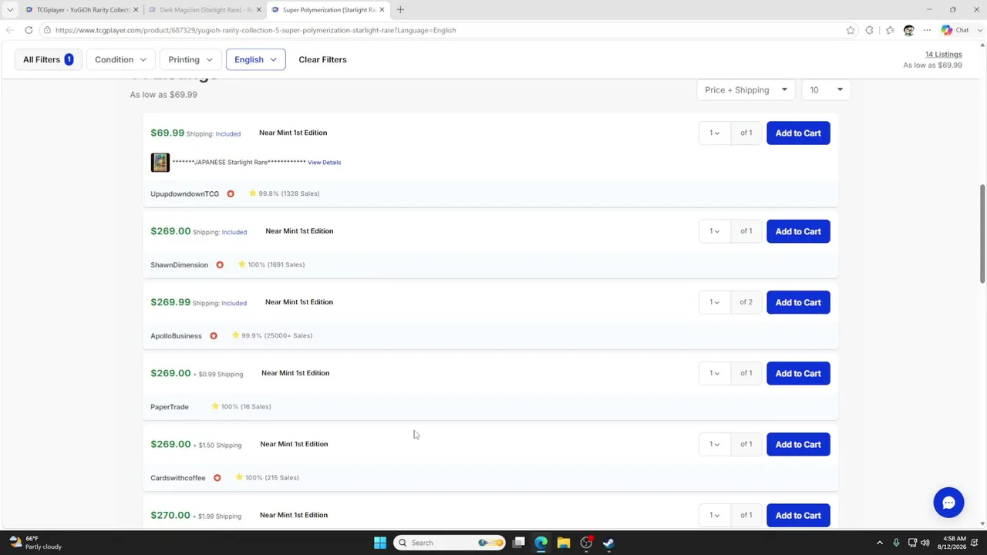Click the seller badge icon next to ApolloBusiness
987x555 pixels.
(x=214, y=336)
